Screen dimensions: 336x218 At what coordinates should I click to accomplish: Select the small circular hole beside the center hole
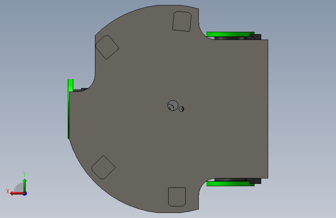tap(181, 109)
